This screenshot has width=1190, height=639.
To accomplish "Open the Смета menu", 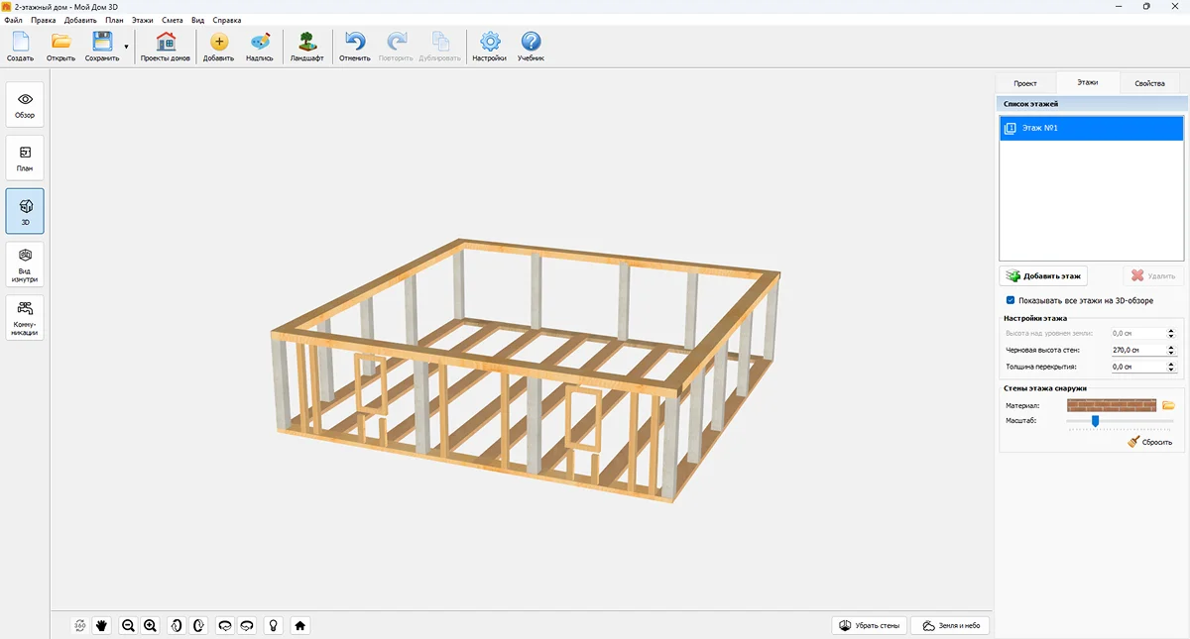I will [172, 20].
